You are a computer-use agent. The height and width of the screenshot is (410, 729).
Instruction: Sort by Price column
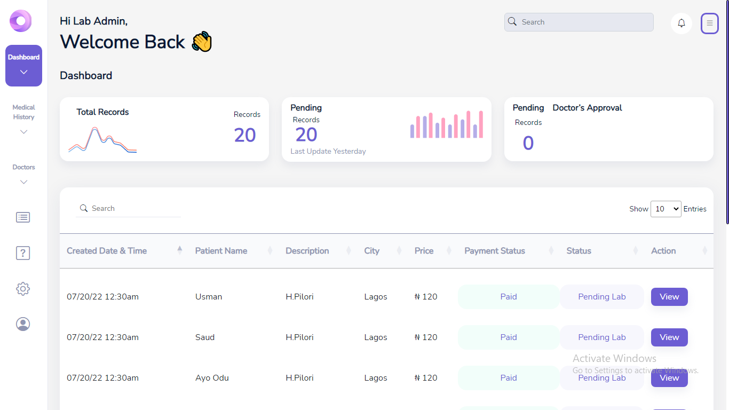[x=433, y=251]
